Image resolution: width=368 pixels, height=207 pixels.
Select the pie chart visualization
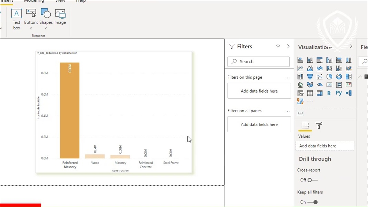point(329,76)
